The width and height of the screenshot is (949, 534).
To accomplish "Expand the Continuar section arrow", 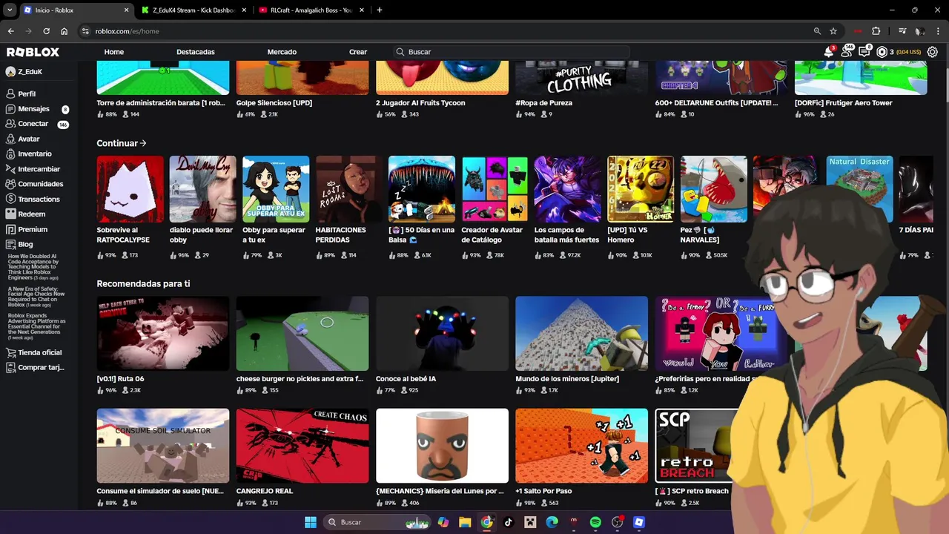I will tap(143, 143).
